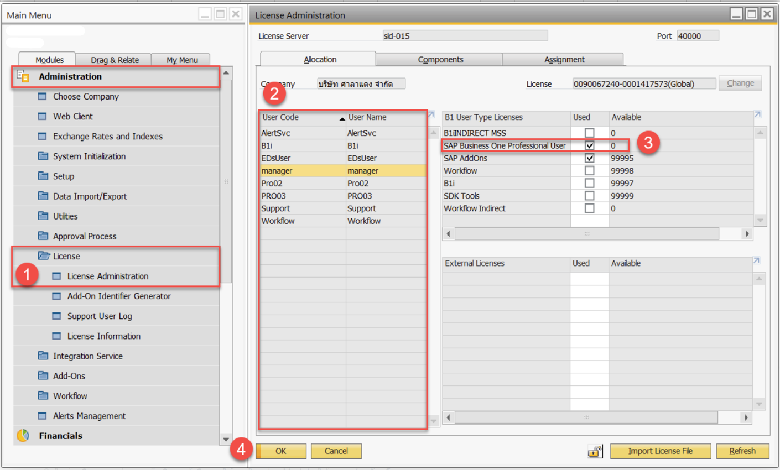Viewport: 780px width, 470px height.
Task: Open the Assignment tab
Action: pyautogui.click(x=564, y=59)
